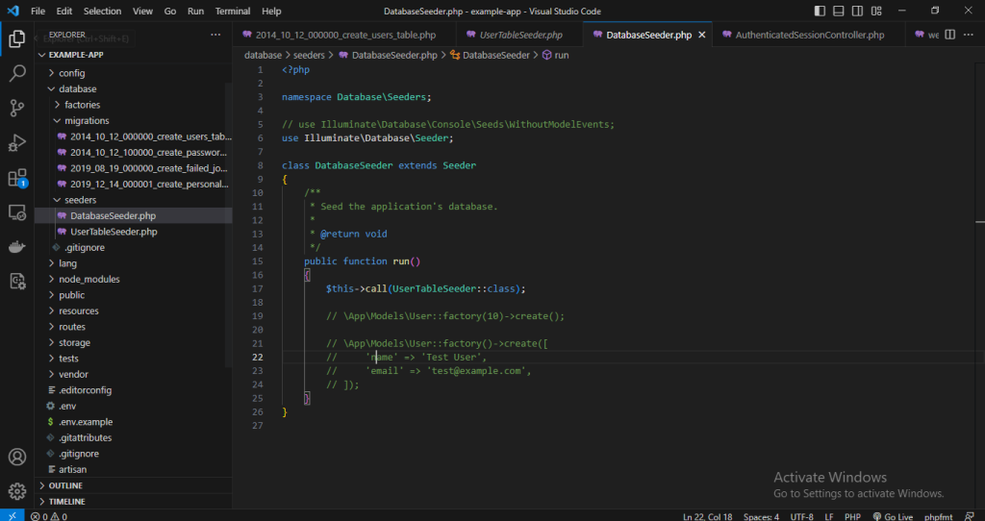Click the PHP language mode indicator
Screen dimensions: 985x521
pos(851,516)
